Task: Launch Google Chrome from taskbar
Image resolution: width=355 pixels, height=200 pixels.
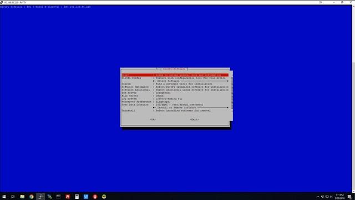Action: pos(31,197)
